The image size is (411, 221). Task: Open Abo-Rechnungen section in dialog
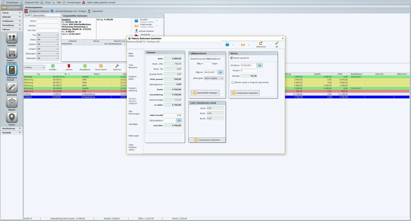point(134,113)
